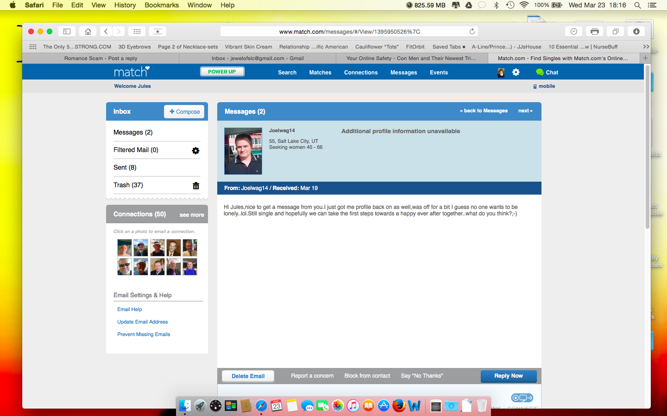Open Events in Match navigation

tap(439, 73)
